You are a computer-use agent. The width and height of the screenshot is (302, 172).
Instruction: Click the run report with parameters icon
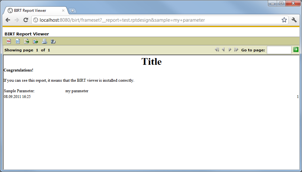click(18, 41)
